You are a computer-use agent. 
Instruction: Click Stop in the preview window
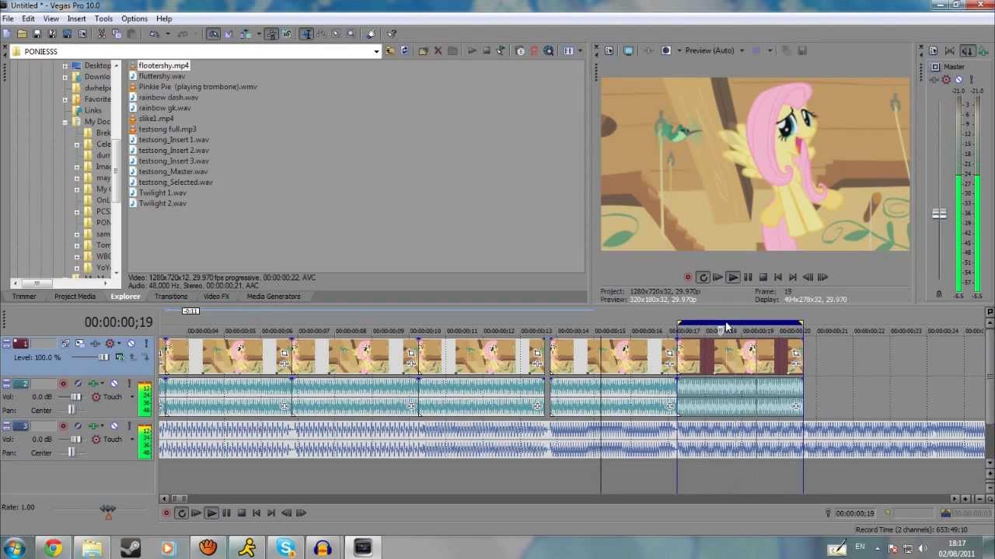pyautogui.click(x=763, y=277)
